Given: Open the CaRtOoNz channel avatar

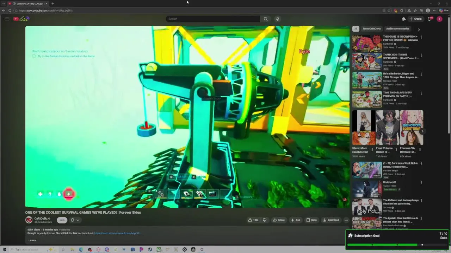Looking at the screenshot, I should [x=29, y=220].
